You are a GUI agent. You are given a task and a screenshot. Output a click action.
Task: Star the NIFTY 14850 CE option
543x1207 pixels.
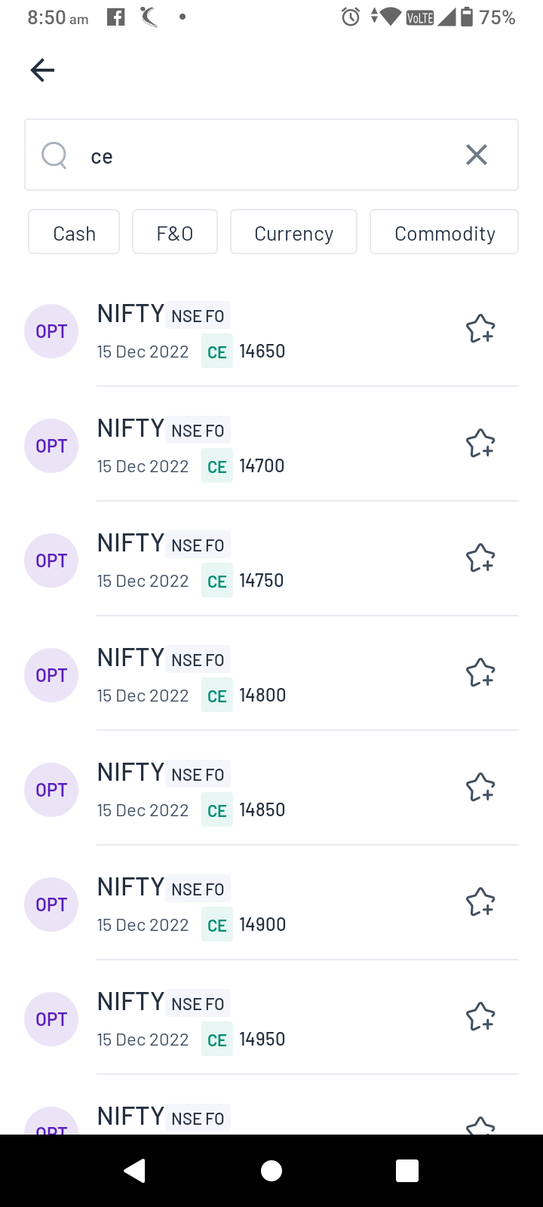tap(480, 788)
